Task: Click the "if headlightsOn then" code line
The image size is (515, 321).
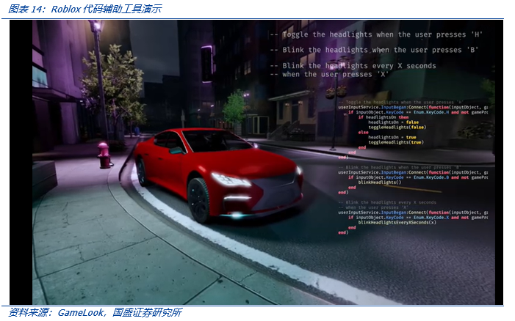Action: [383, 117]
